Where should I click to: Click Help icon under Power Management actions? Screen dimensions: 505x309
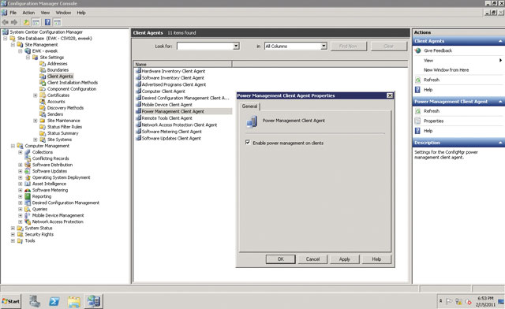pos(417,131)
